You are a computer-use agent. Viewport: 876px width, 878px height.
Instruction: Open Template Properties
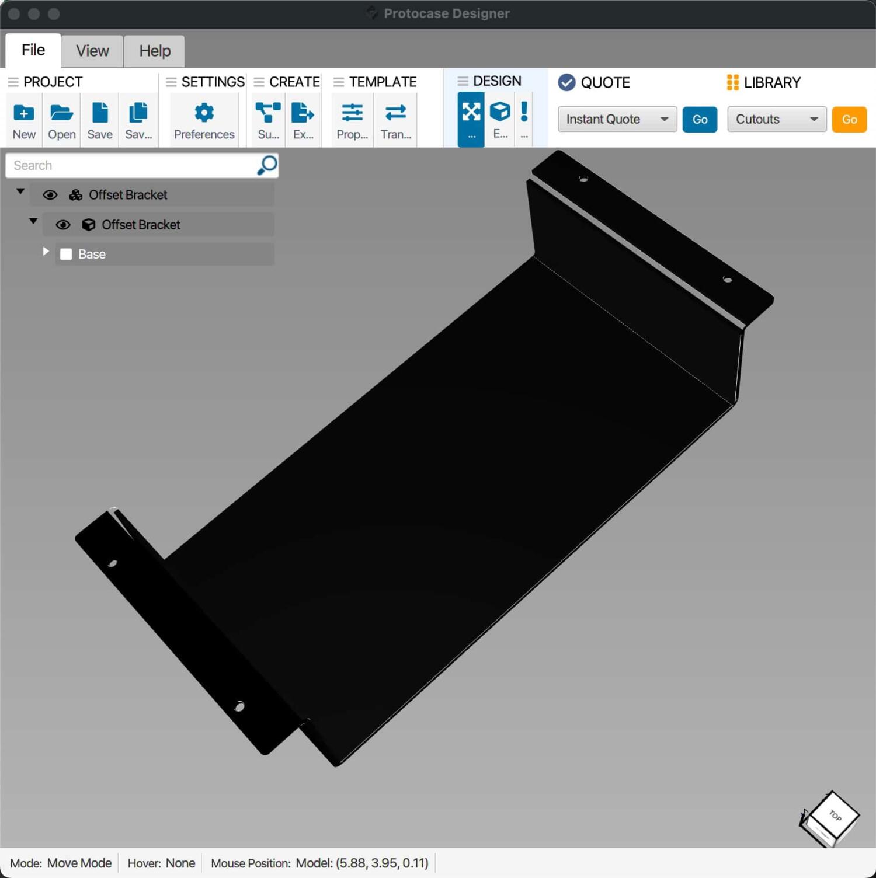pyautogui.click(x=352, y=120)
